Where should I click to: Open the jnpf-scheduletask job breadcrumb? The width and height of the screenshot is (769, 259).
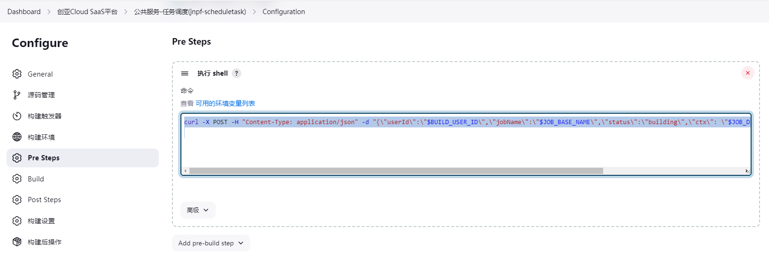tap(190, 12)
